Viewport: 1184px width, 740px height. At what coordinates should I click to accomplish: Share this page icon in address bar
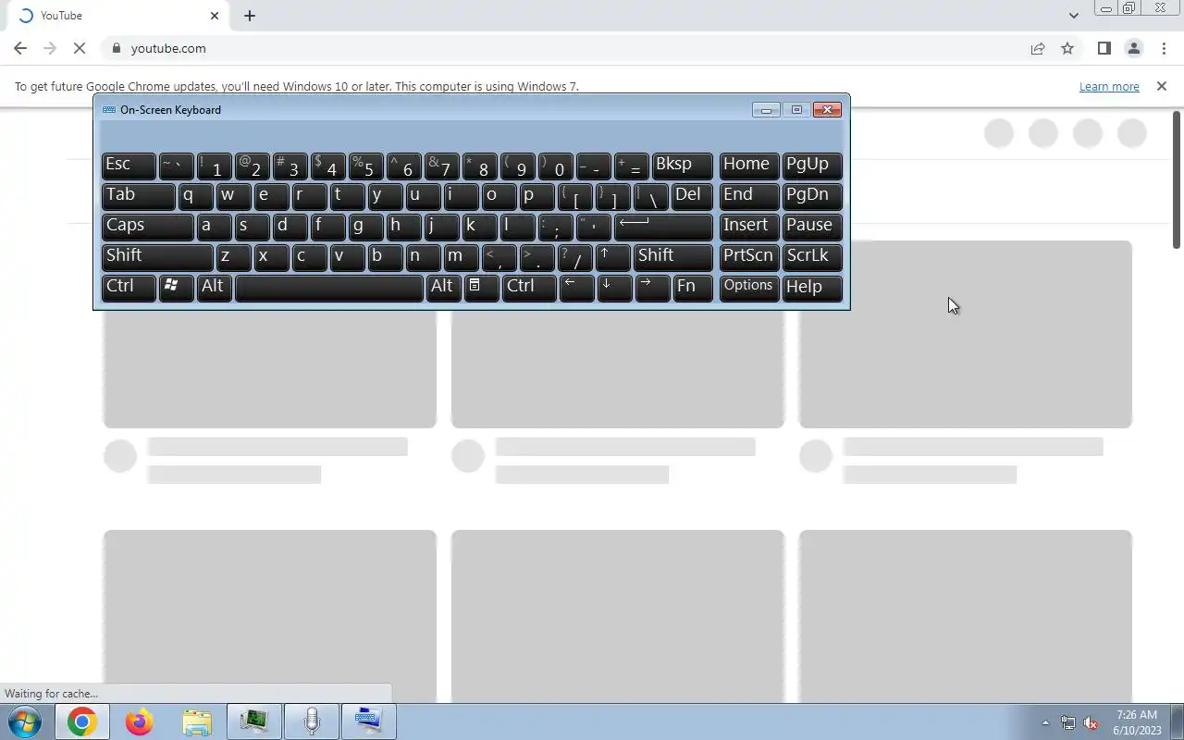[1038, 48]
